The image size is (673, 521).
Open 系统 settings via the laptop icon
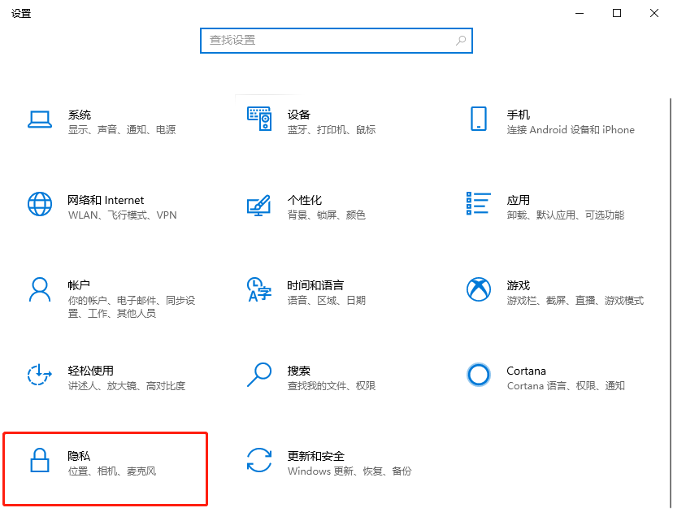click(40, 120)
